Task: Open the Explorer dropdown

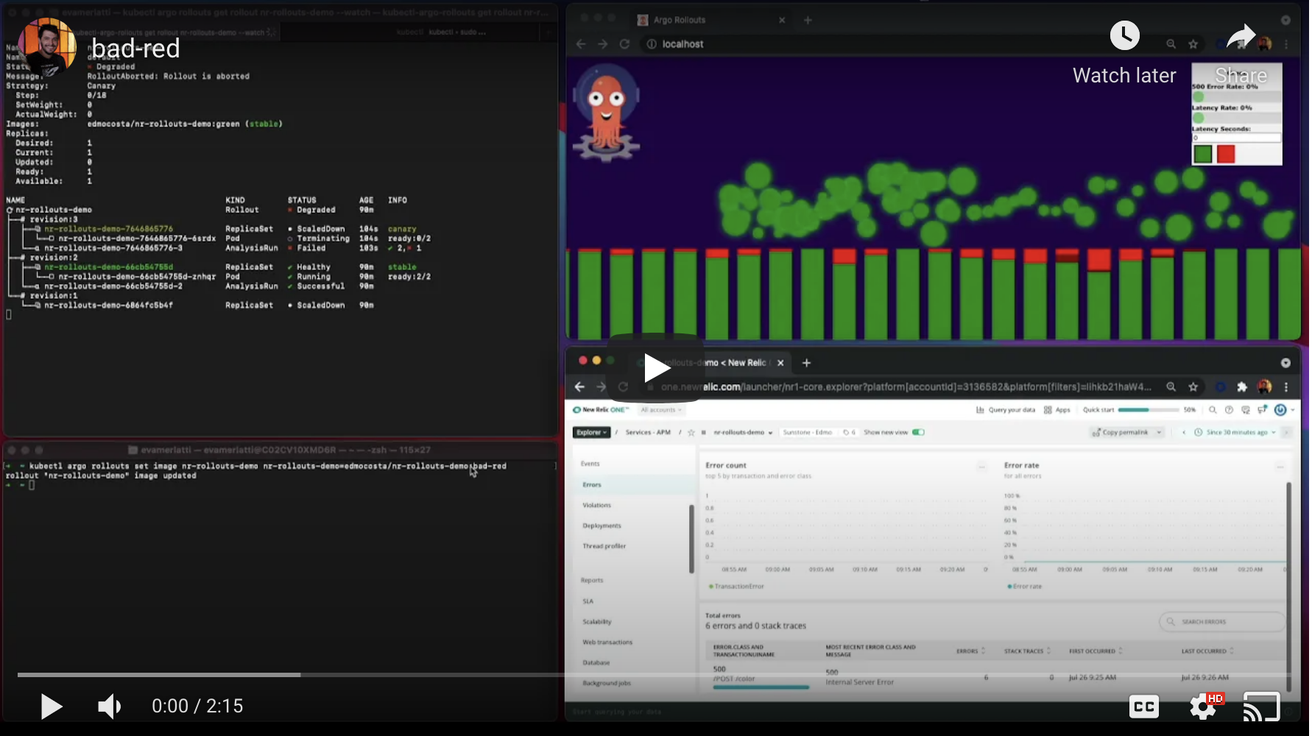Action: pos(592,433)
